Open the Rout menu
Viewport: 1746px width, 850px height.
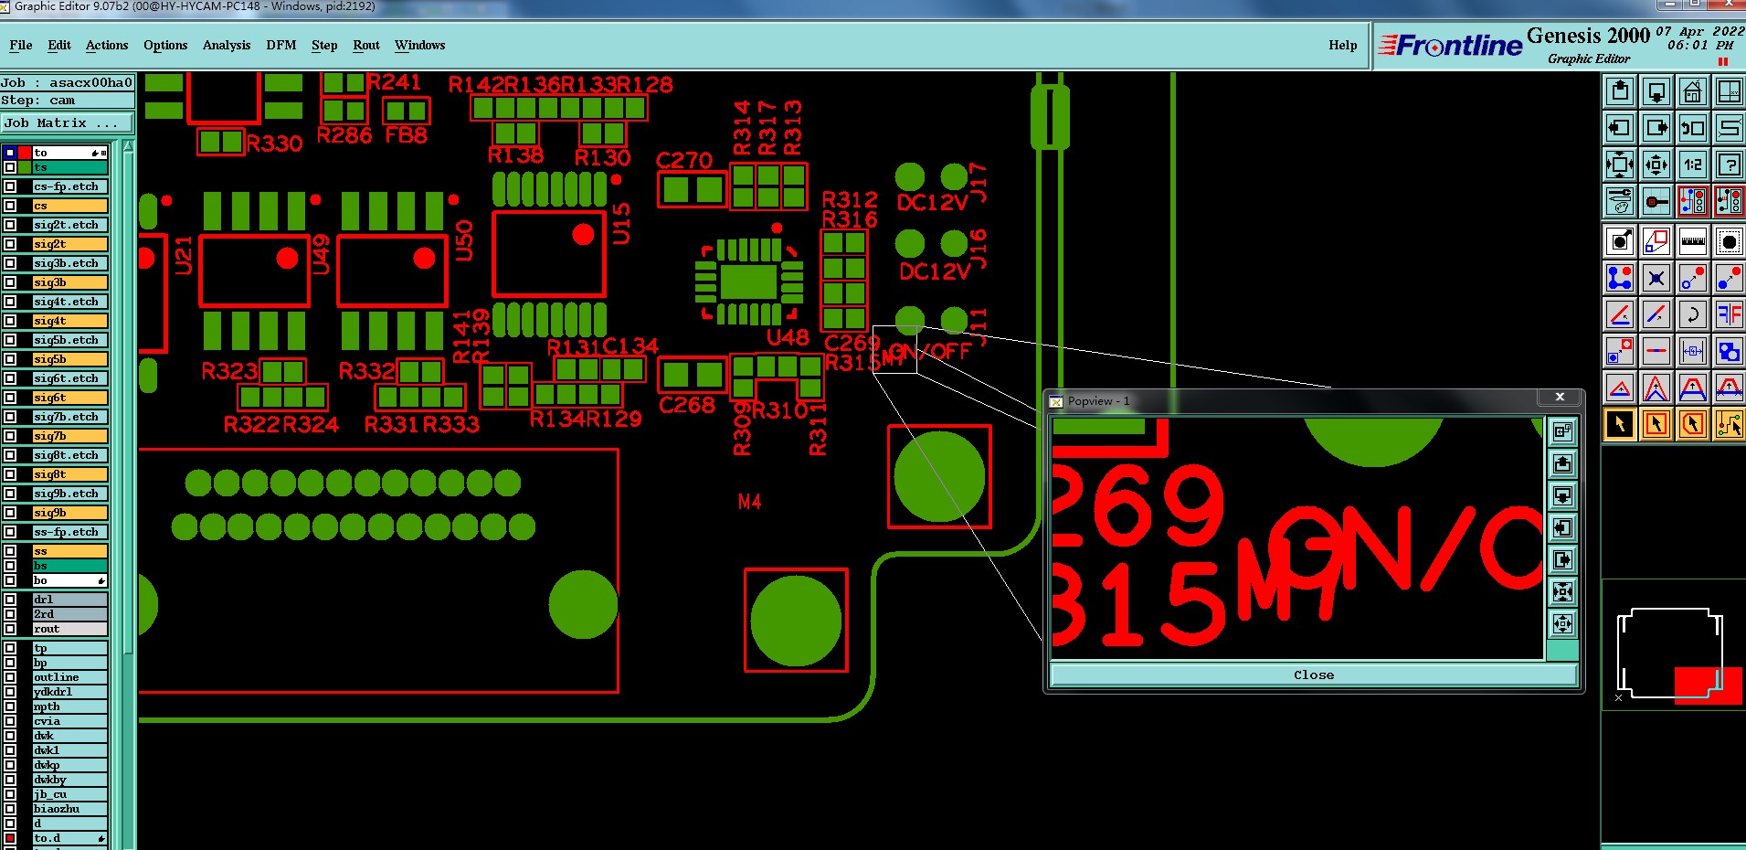tap(366, 45)
